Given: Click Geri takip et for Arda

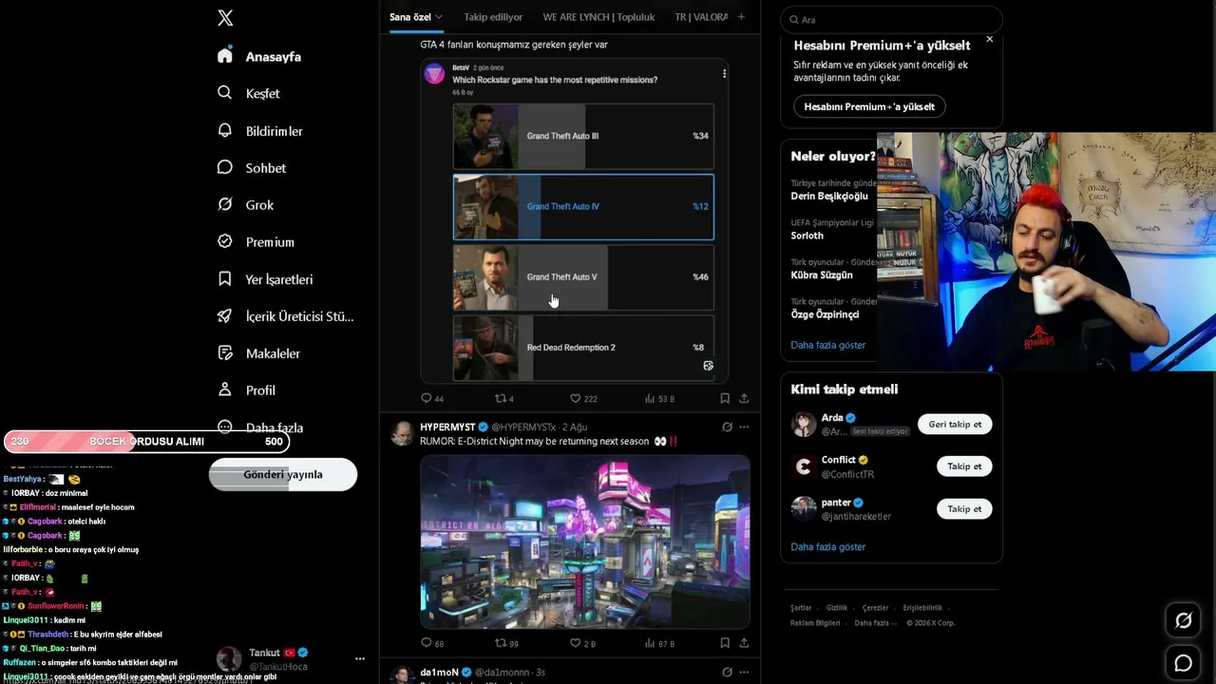Looking at the screenshot, I should [x=955, y=425].
